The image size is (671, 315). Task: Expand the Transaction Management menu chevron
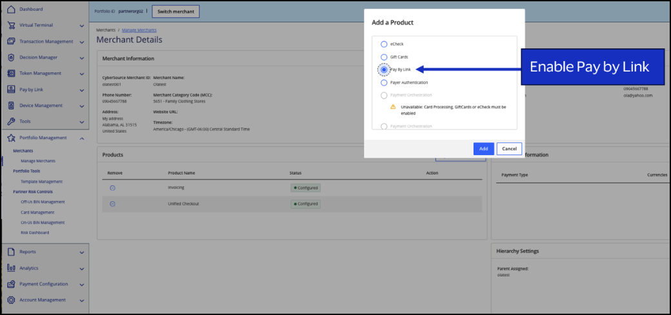[x=82, y=42]
